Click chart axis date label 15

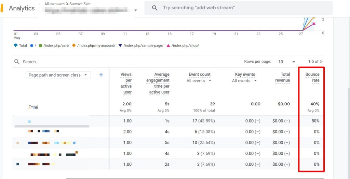click(x=170, y=34)
